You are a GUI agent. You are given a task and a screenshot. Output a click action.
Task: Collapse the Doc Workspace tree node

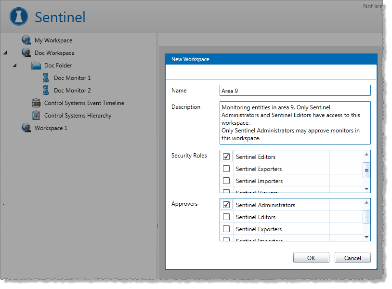click(x=5, y=53)
